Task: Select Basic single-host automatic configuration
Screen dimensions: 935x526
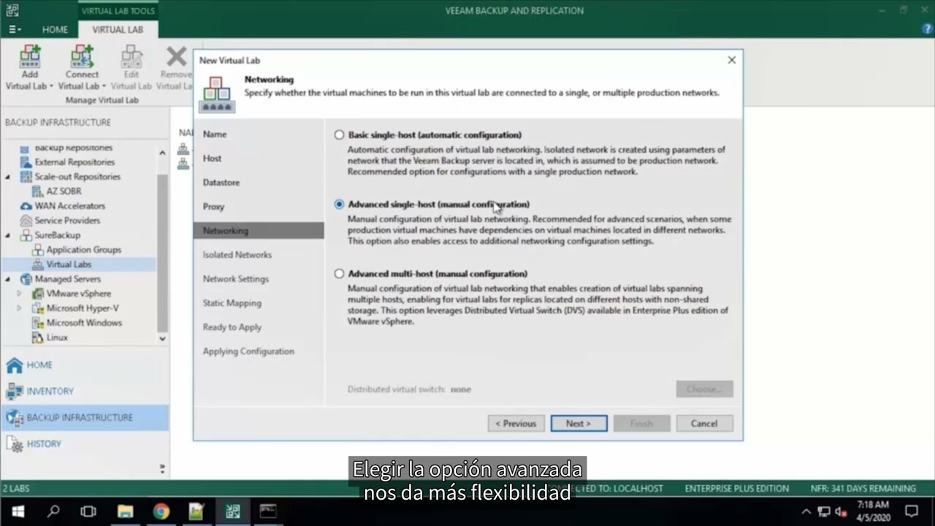Action: pos(339,135)
